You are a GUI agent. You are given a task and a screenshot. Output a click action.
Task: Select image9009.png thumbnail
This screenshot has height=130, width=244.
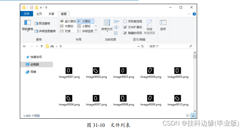point(150,98)
